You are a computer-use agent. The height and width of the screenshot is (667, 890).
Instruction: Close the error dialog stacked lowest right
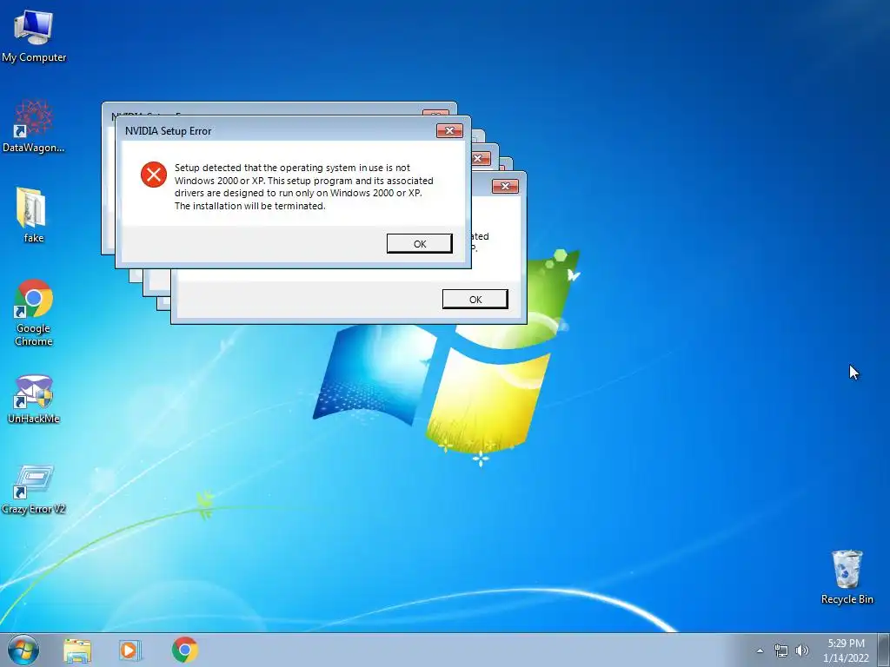coord(505,187)
